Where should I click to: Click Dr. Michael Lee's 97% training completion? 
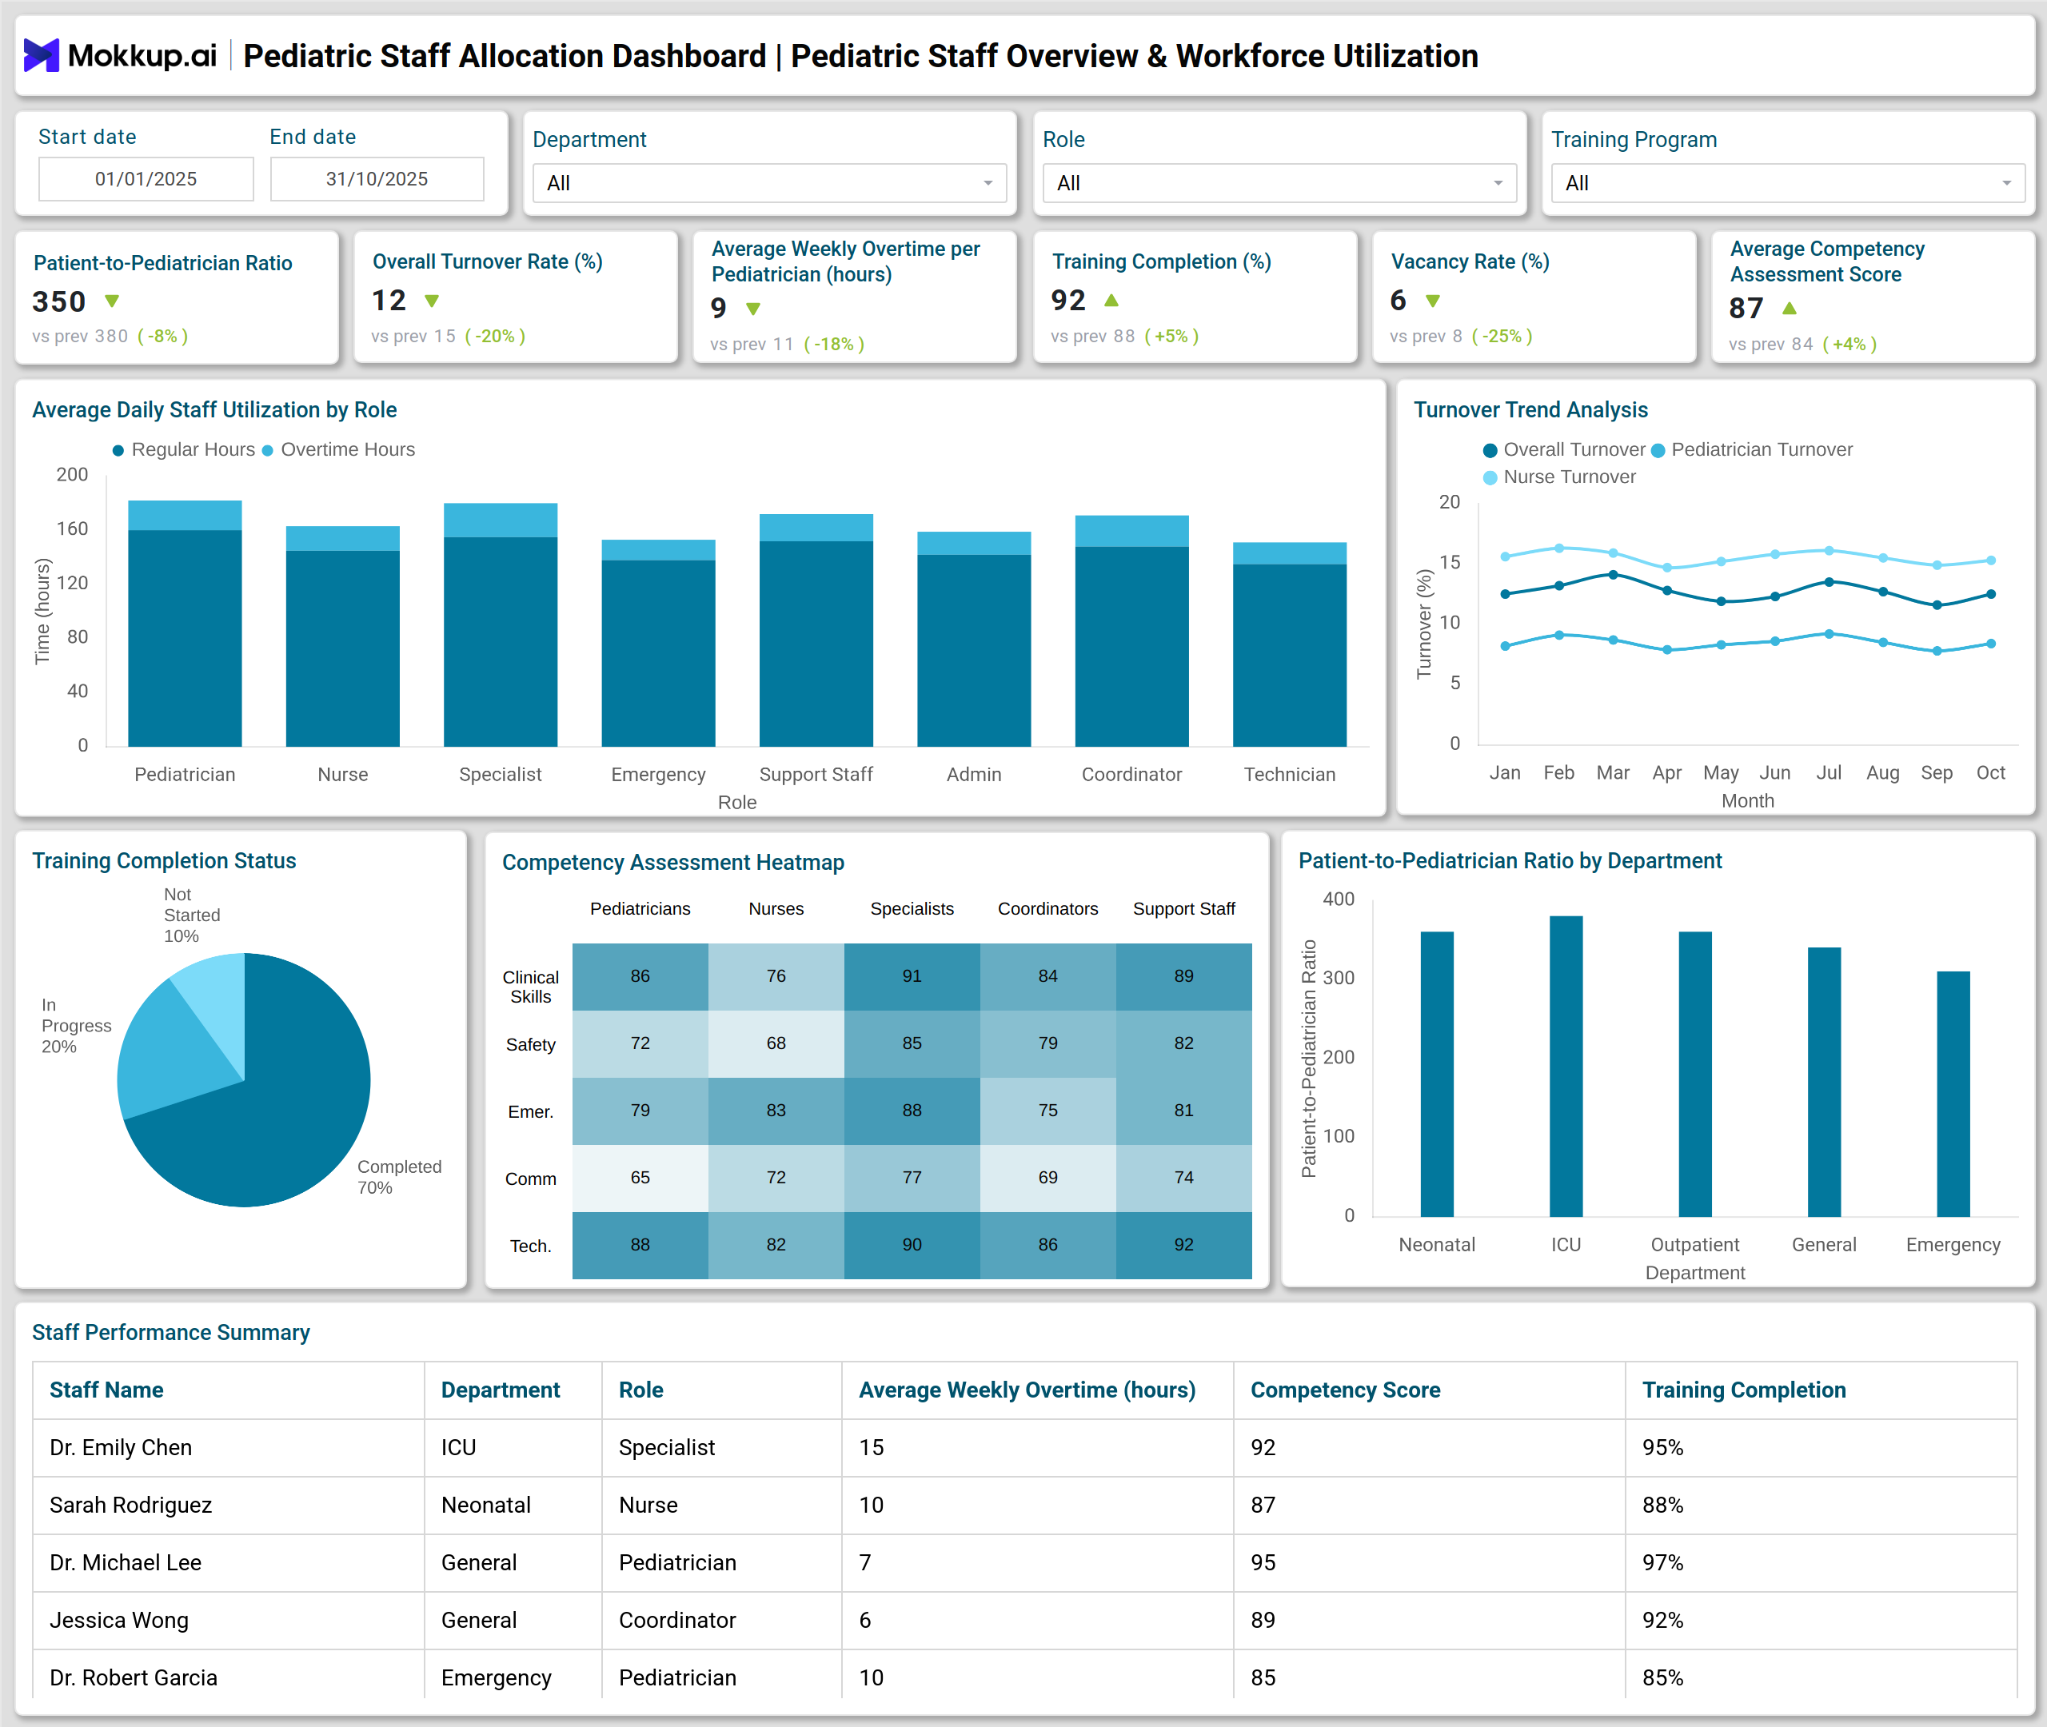(1662, 1562)
